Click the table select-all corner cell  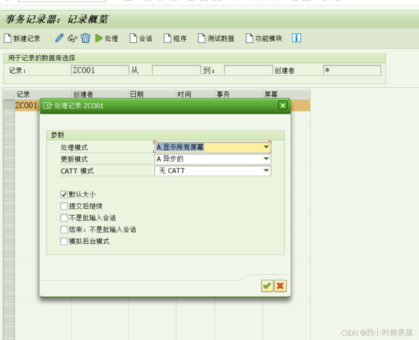[9, 94]
